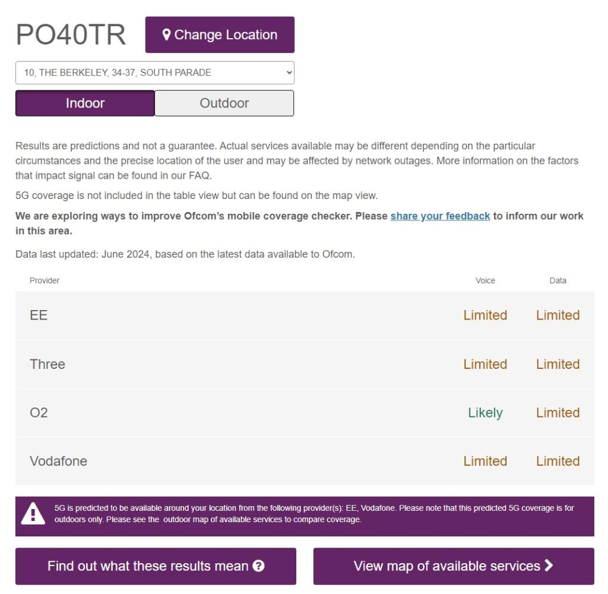
Task: Click the chevron arrow on View map button
Action: tap(548, 565)
